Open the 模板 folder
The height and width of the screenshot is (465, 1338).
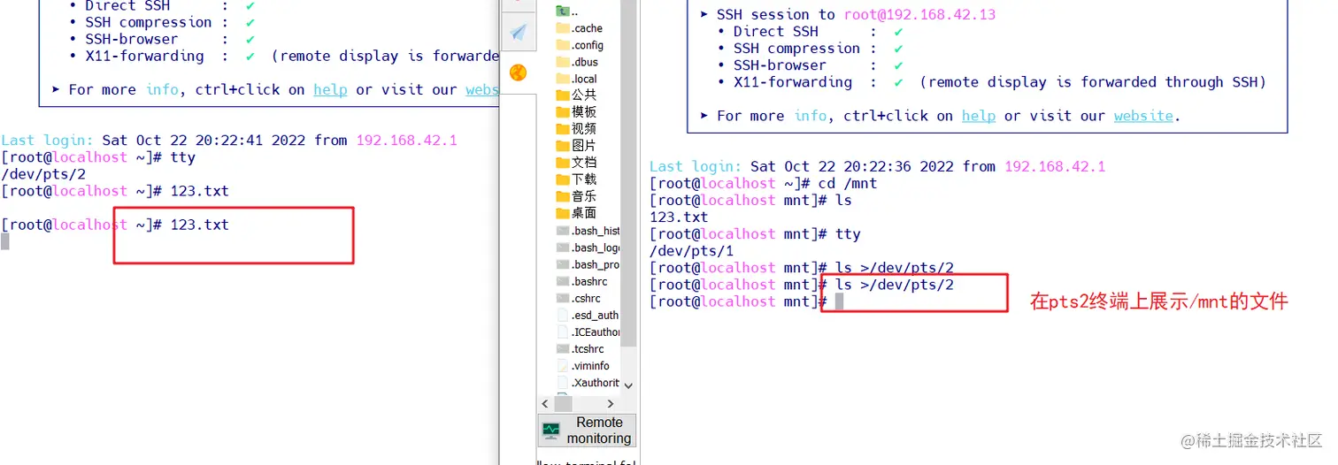(x=576, y=111)
